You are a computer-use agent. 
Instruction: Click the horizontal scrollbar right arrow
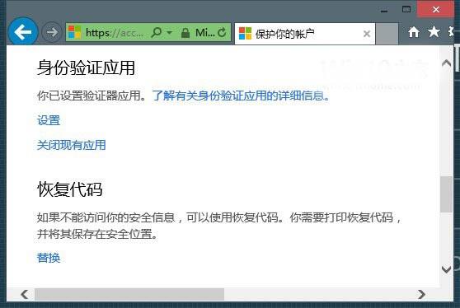point(421,294)
